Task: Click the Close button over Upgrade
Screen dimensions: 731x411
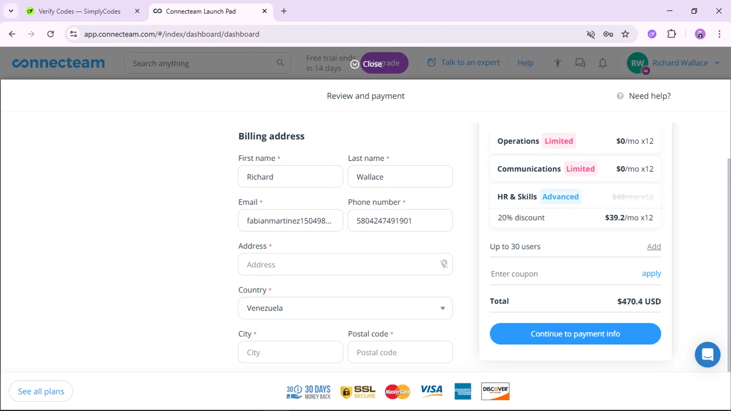Action: (367, 64)
